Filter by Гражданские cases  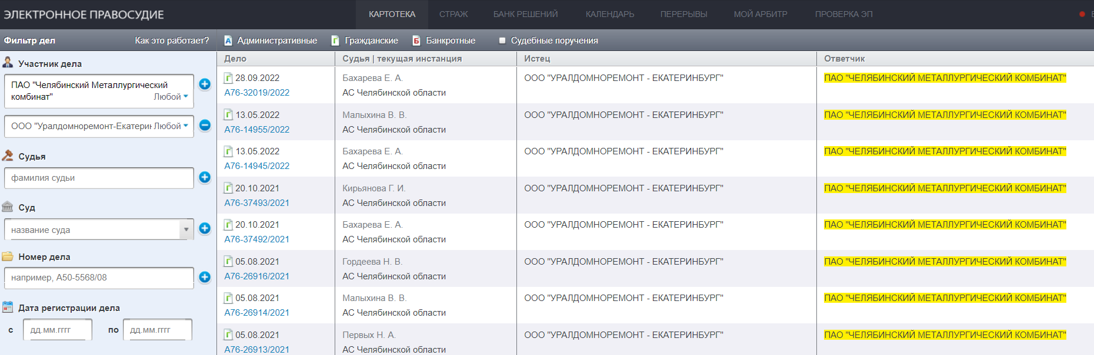[x=365, y=40]
